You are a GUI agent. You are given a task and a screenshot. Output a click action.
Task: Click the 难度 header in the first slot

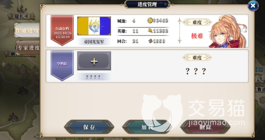point(197,22)
